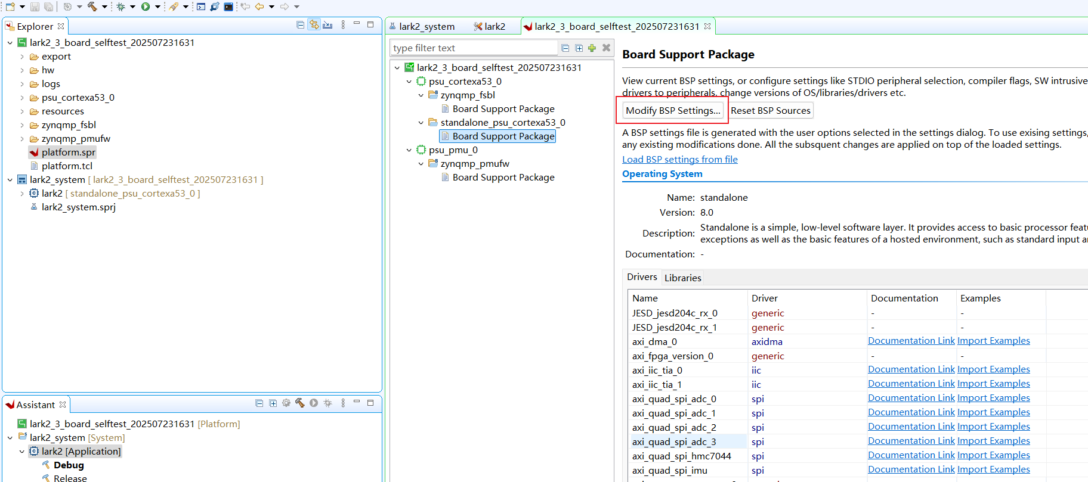1088x482 pixels.
Task: Open the dropdown arrow next to Build hammer
Action: 104,7
